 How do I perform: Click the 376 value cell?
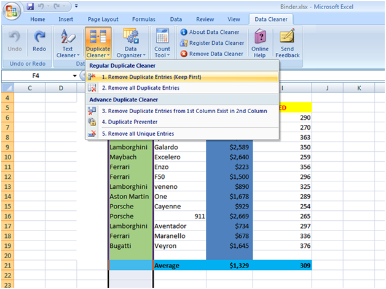(282, 246)
